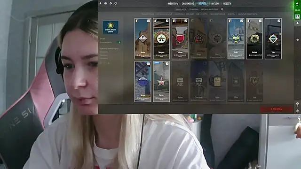The width and height of the screenshot is (301, 169).
Task: Click the flag badge on the Inferno card
Action: [174, 21]
